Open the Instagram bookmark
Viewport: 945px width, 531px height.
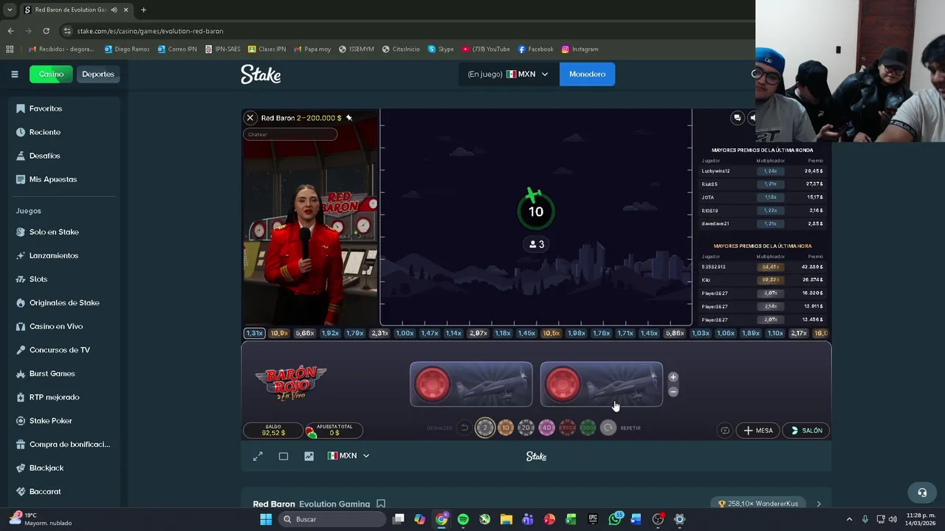pyautogui.click(x=580, y=49)
